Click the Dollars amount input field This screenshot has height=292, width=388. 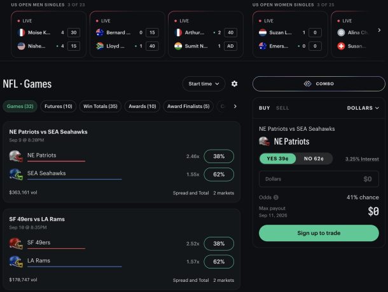(x=319, y=179)
